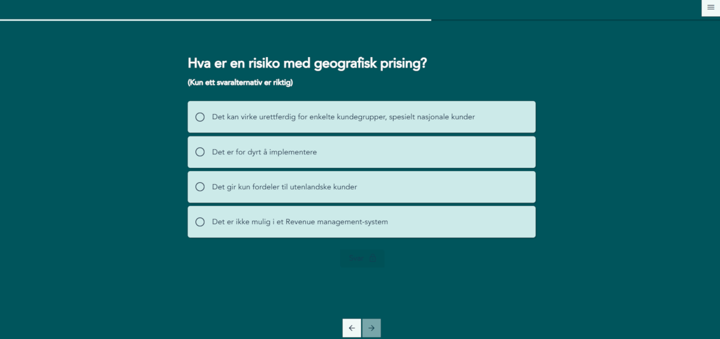Click the lock icon on the Svar button
The height and width of the screenshot is (339, 720).
coord(372,259)
